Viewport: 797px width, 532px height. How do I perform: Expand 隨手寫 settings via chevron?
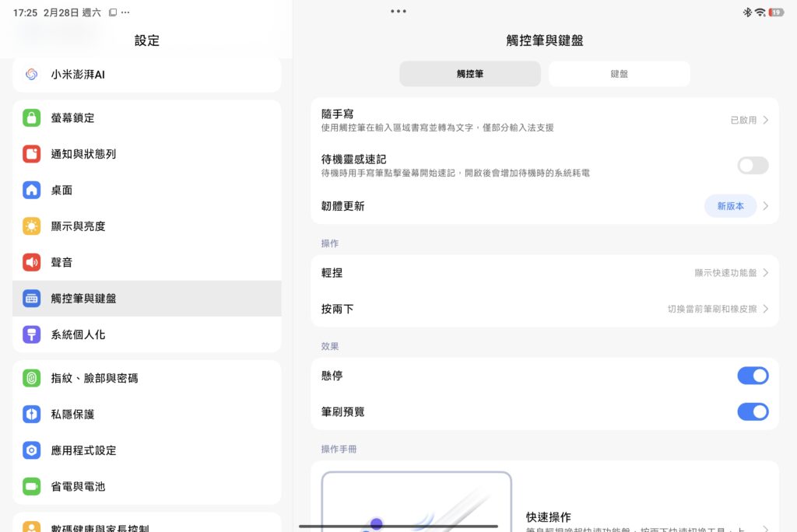pyautogui.click(x=766, y=121)
